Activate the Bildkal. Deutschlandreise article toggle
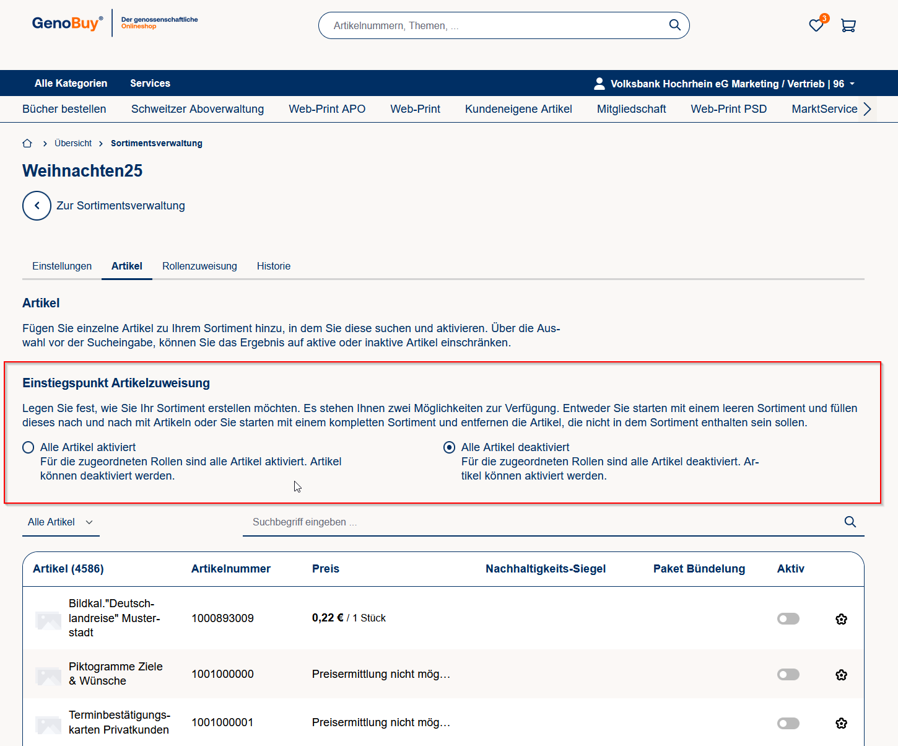This screenshot has width=898, height=746. [x=788, y=619]
